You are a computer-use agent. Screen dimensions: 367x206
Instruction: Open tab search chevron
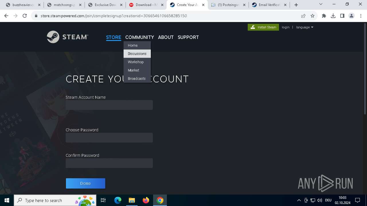point(321,4)
